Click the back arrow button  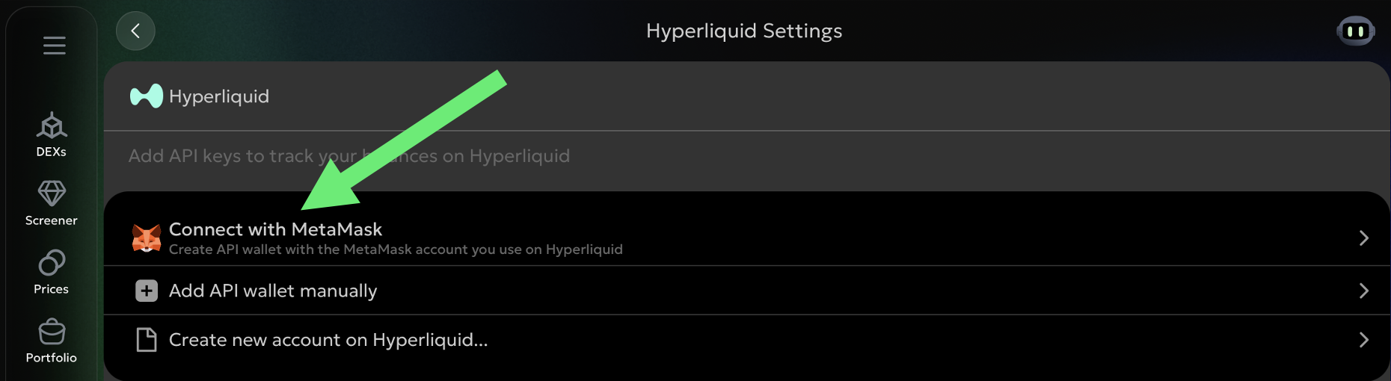pyautogui.click(x=135, y=31)
